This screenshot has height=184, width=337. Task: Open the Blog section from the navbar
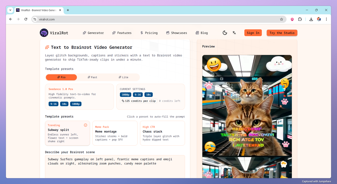coord(202,33)
